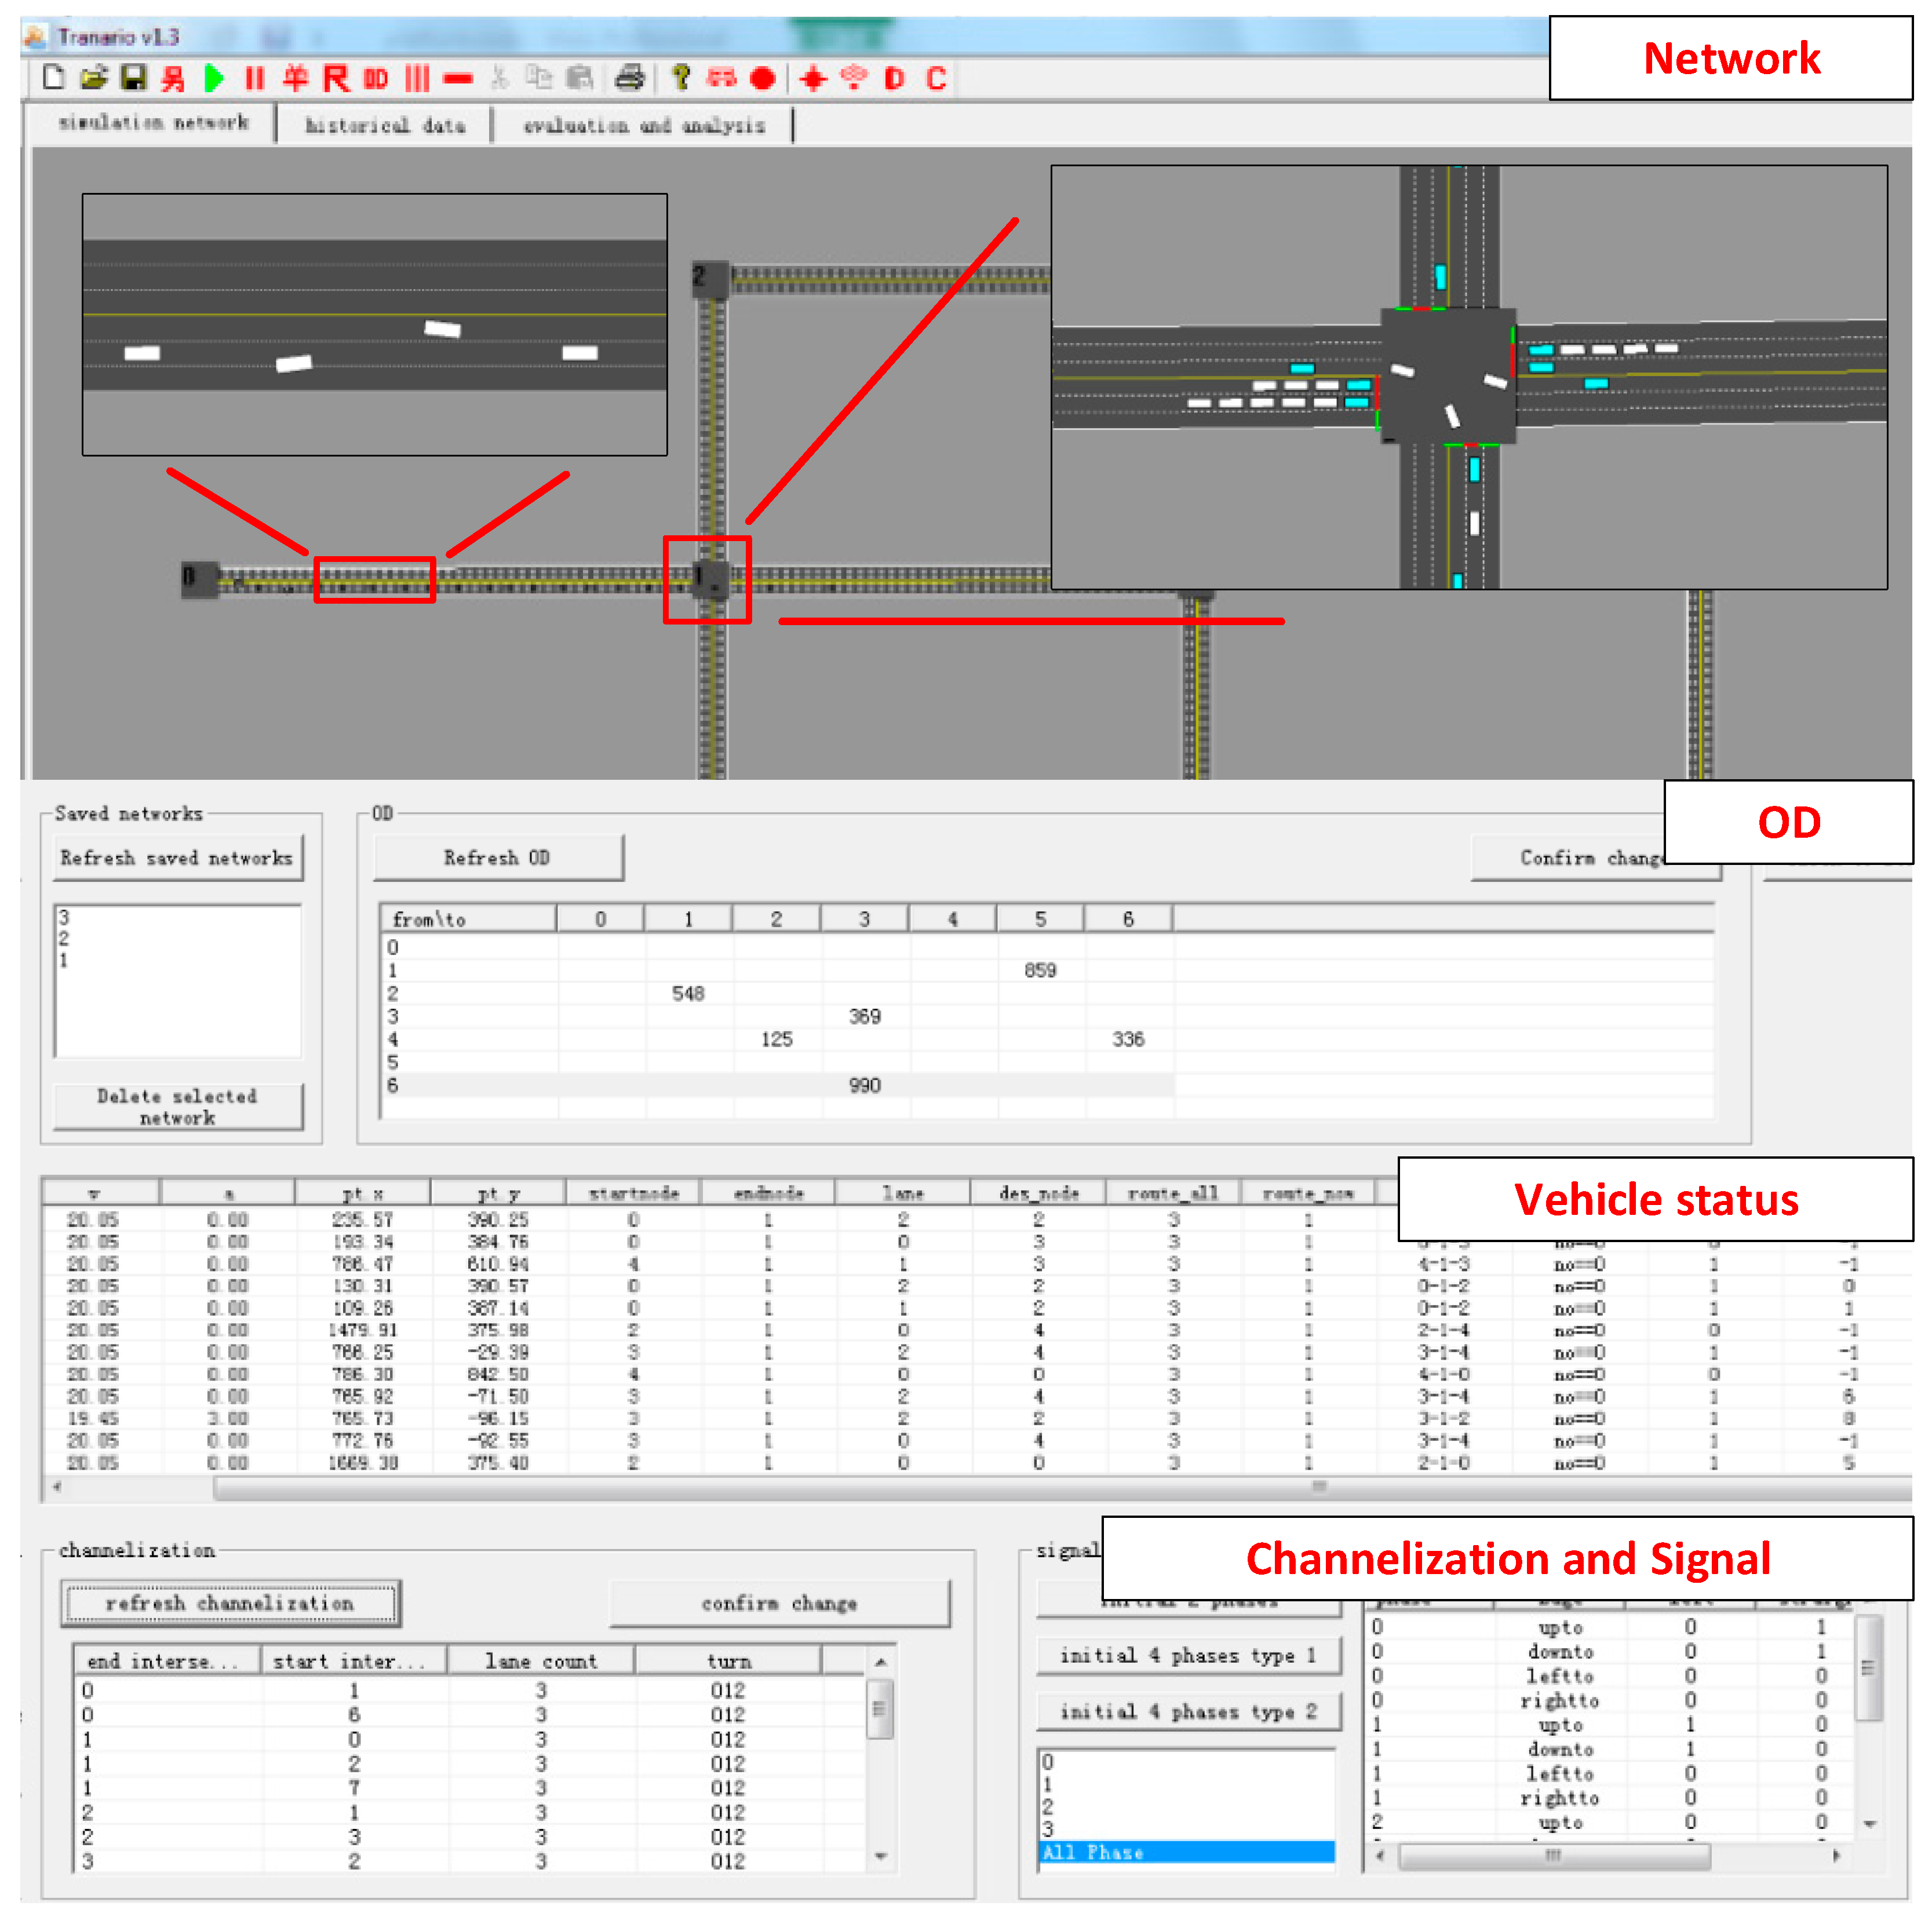Switch to the historical data tab

pos(385,125)
